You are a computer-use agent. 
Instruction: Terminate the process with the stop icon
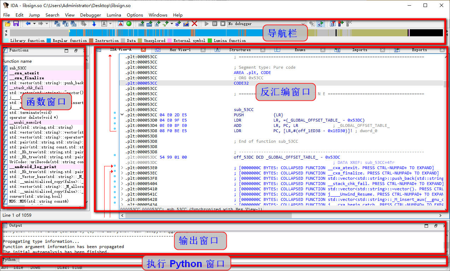pos(223,24)
